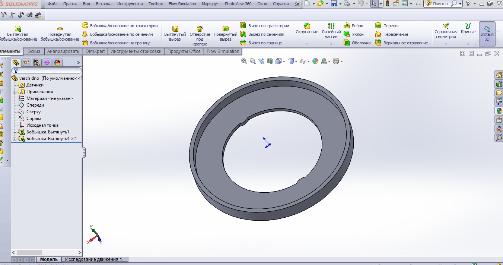Image resolution: width=503 pixels, height=265 pixels.
Task: Open the Инструменты menu
Action: (x=130, y=4)
